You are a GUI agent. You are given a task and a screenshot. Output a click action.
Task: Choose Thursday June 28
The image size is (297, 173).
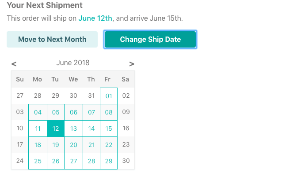pos(91,161)
